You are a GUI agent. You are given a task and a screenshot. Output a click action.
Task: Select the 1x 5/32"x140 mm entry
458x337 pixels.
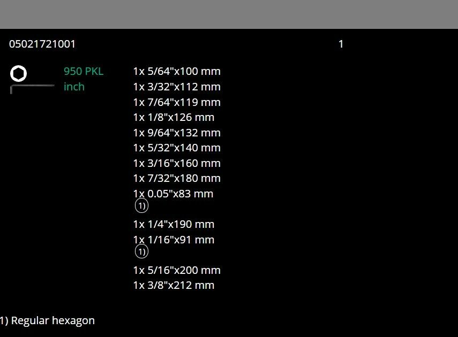coord(177,148)
